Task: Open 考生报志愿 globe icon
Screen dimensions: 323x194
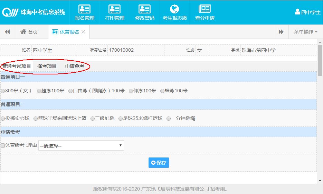Action: click(174, 9)
